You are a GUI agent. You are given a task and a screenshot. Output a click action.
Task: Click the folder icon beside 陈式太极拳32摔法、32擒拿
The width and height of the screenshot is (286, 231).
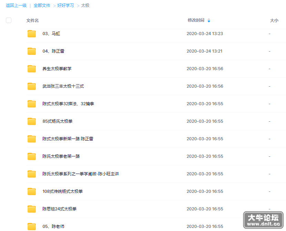pos(32,104)
